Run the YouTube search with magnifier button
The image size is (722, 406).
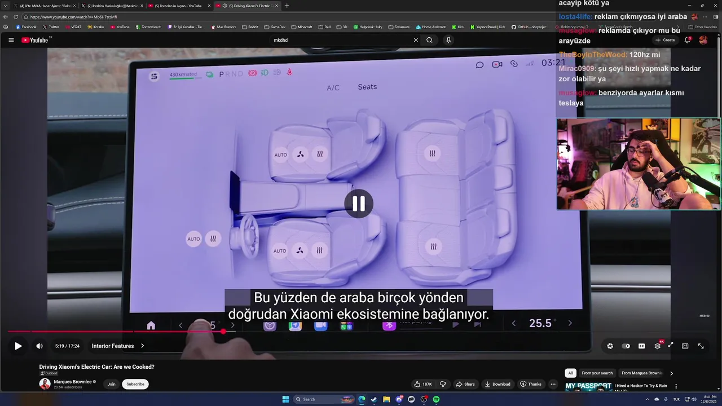click(429, 40)
